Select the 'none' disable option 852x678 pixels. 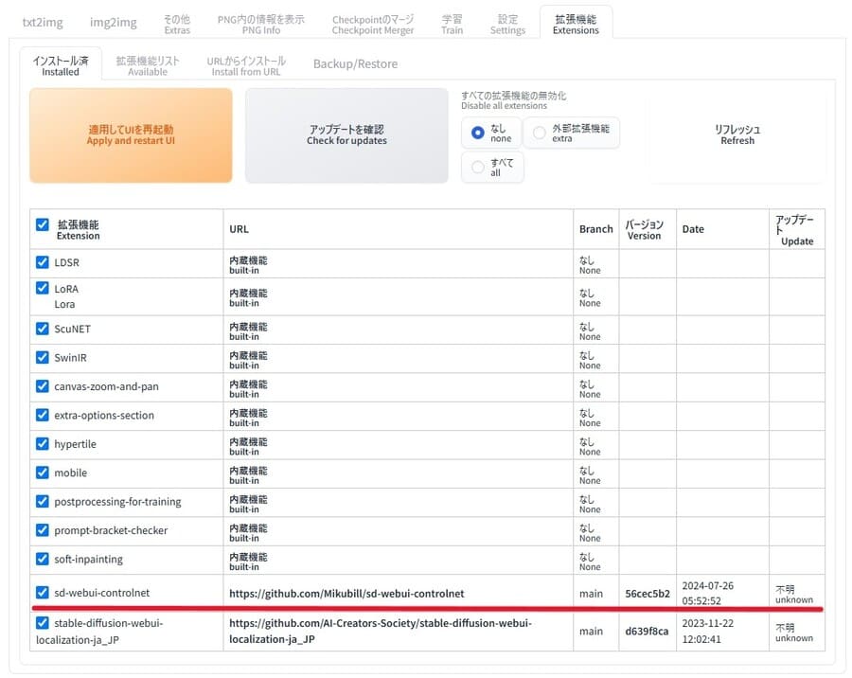(x=491, y=133)
